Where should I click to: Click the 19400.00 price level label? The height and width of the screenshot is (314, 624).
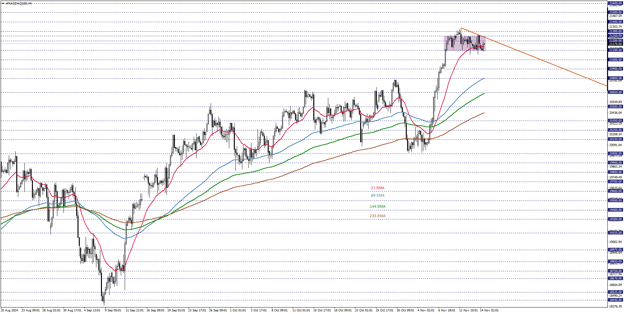615,210
